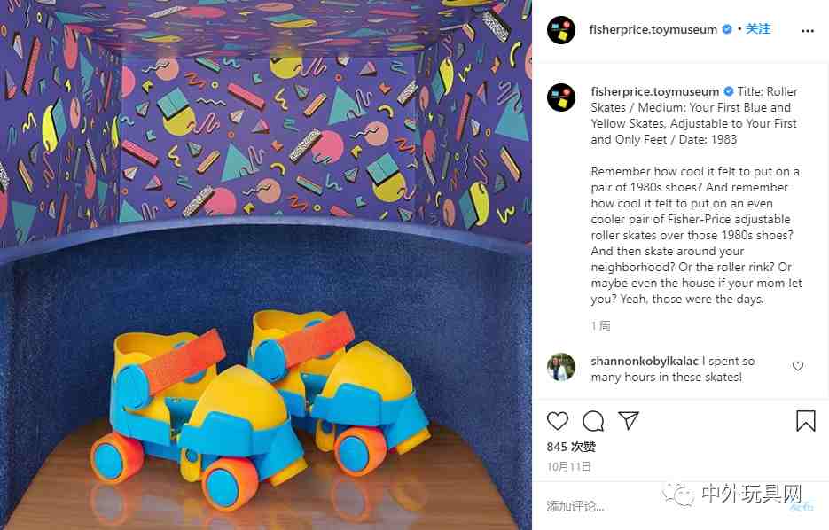This screenshot has height=530, width=829.
Task: View the 845 次赞 likes list
Action: [x=571, y=447]
